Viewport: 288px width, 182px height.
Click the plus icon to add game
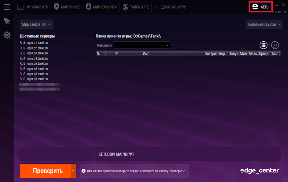[157, 7]
